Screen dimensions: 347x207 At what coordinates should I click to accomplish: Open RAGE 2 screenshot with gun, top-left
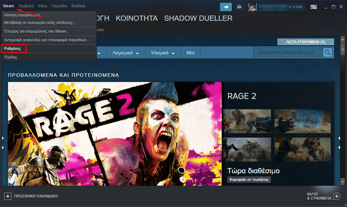(x=247, y=121)
